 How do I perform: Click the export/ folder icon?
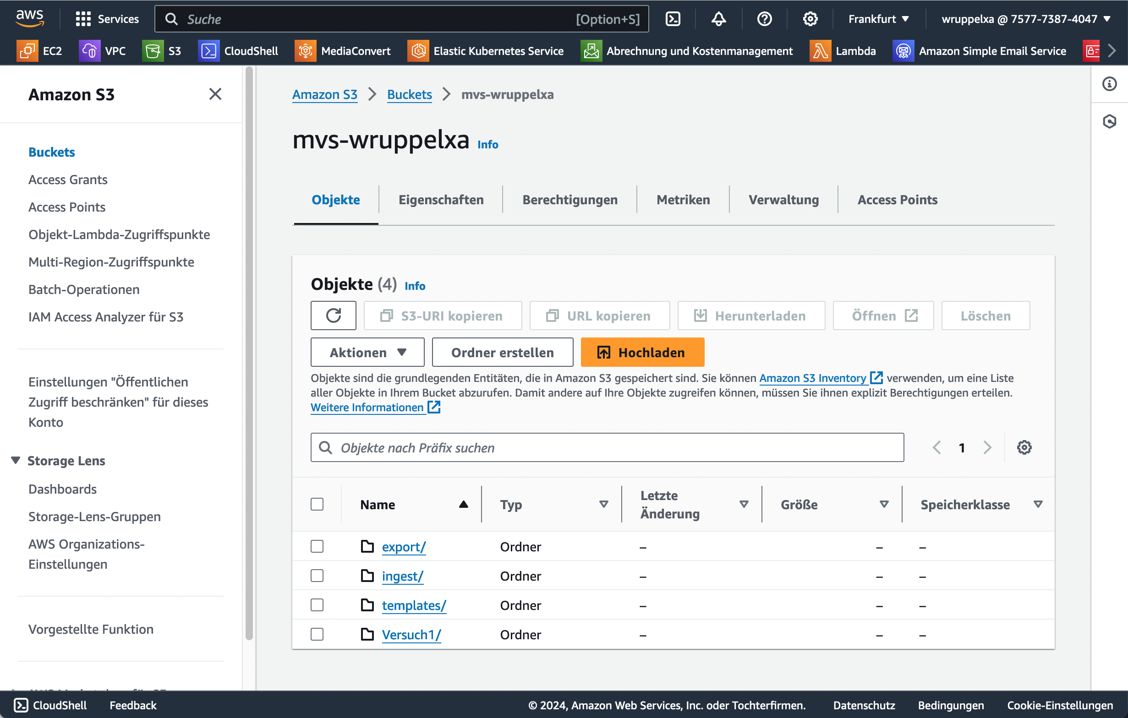pos(367,546)
